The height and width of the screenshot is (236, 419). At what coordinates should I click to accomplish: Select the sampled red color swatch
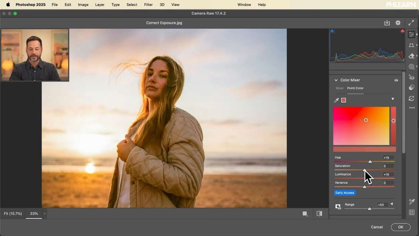click(x=344, y=100)
